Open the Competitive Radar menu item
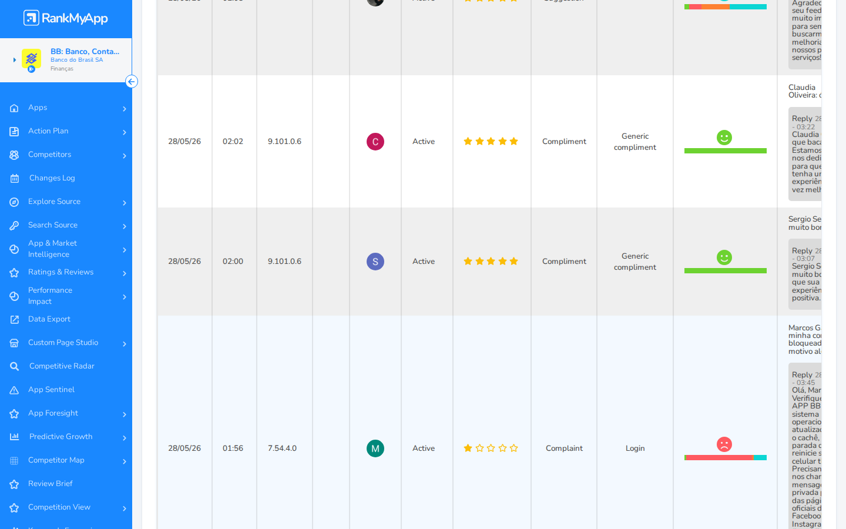The width and height of the screenshot is (846, 529). click(x=62, y=366)
